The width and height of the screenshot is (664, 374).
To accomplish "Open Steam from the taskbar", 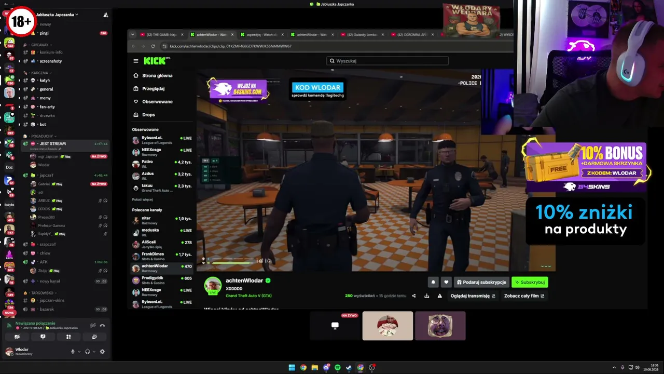I will click(349, 368).
